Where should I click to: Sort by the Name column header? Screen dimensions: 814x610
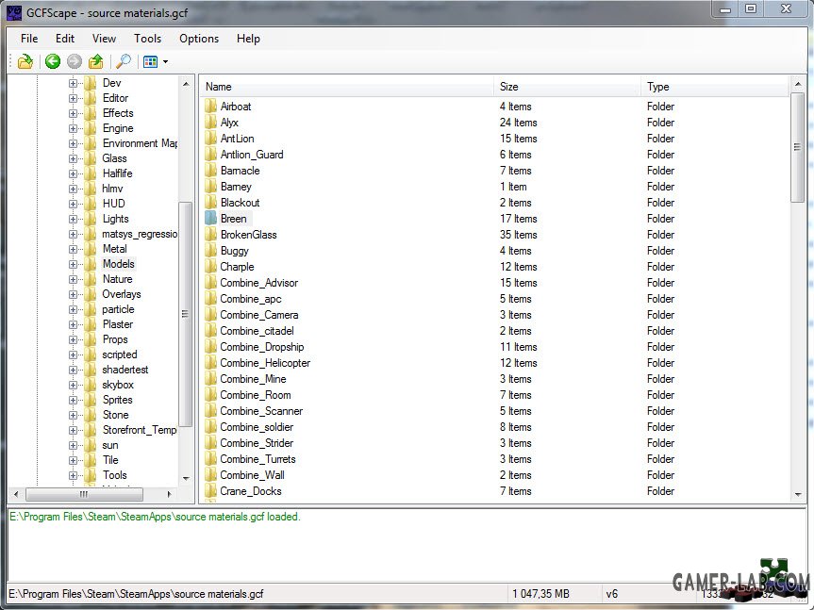click(x=347, y=87)
